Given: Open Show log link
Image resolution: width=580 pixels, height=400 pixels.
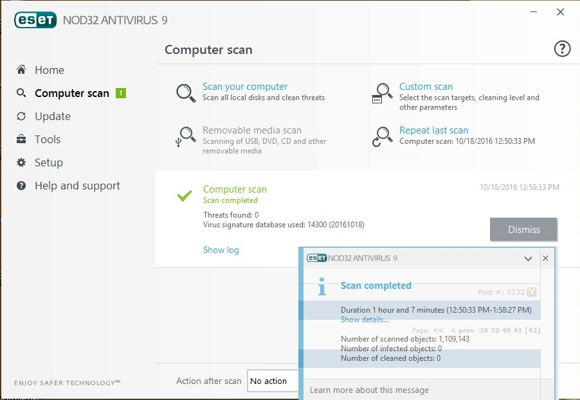Looking at the screenshot, I should (221, 250).
